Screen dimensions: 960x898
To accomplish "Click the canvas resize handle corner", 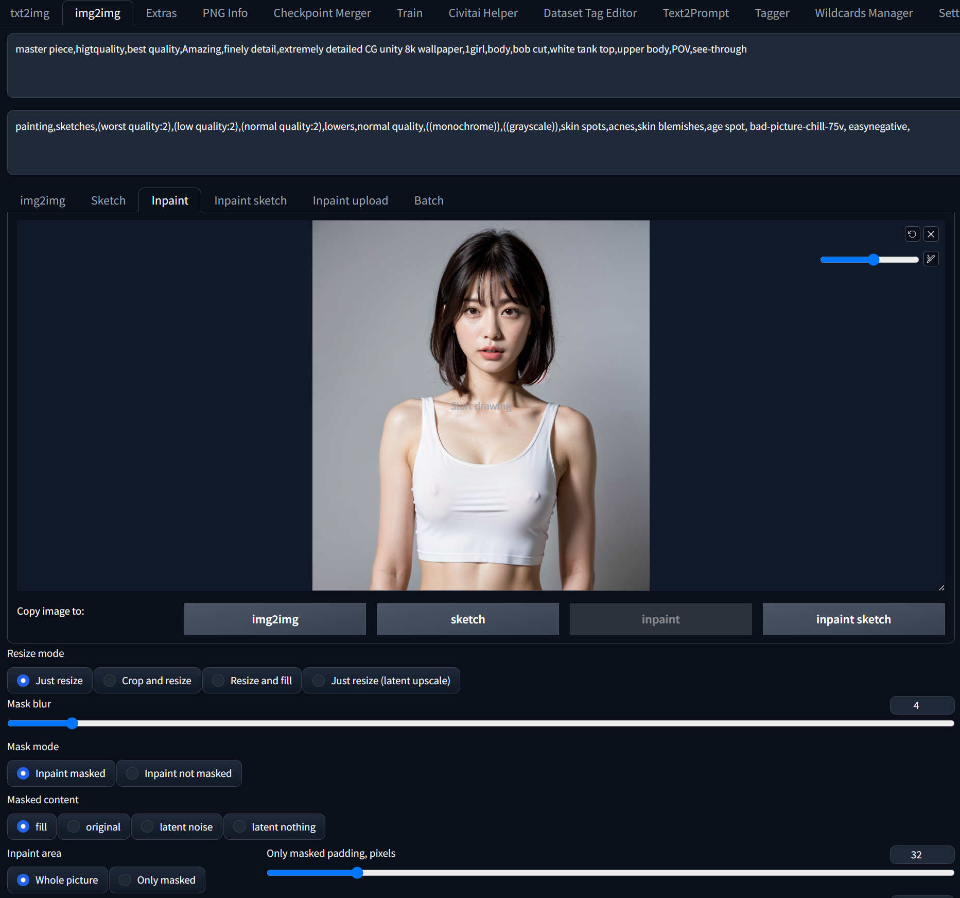I will [941, 587].
